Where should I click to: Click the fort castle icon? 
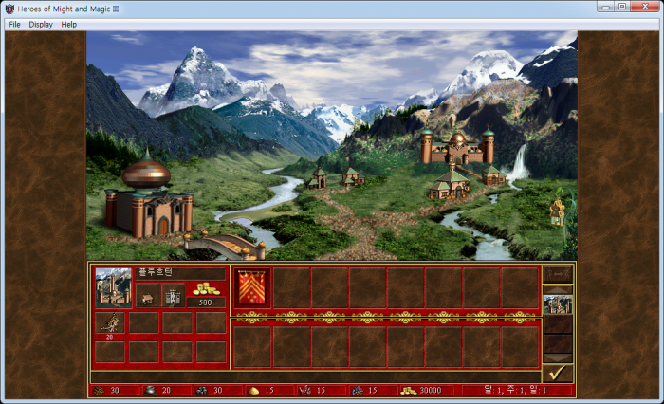tap(173, 296)
